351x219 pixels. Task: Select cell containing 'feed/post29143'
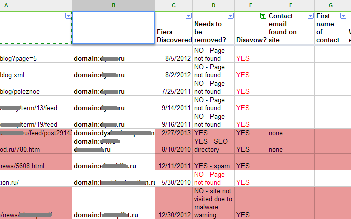pyautogui.click(x=36, y=133)
